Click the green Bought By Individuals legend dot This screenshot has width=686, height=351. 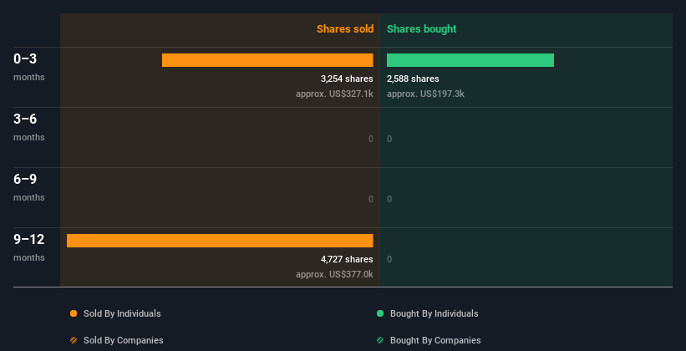click(x=380, y=313)
